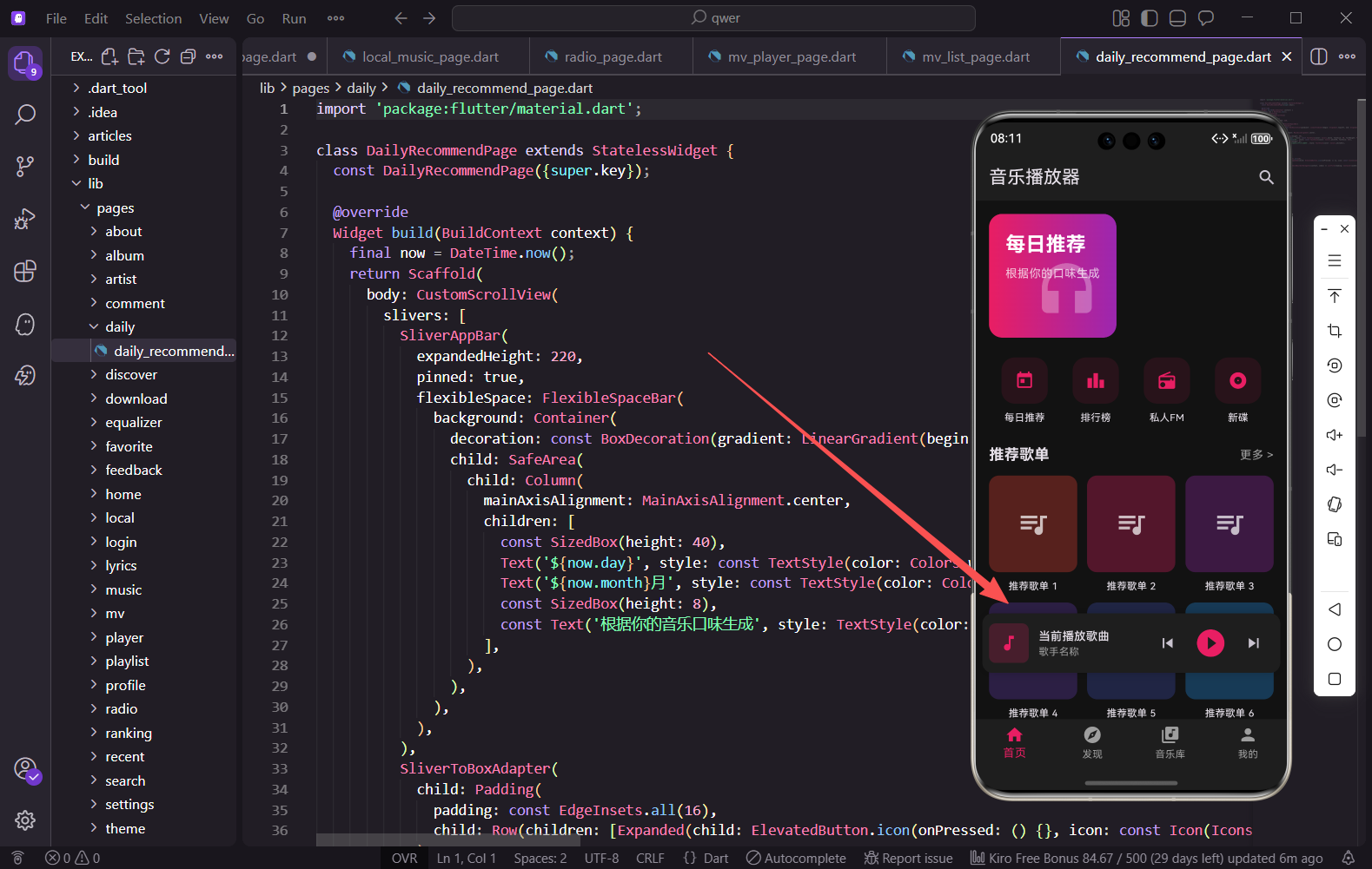The width and height of the screenshot is (1372, 869).
Task: Open Manage settings gear icon
Action: click(25, 820)
